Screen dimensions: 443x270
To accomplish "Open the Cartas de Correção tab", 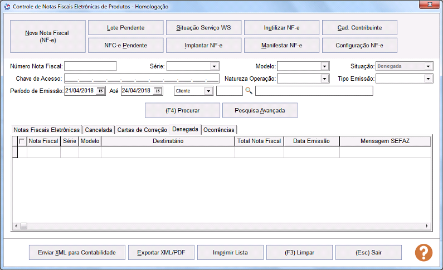I will tap(142, 130).
